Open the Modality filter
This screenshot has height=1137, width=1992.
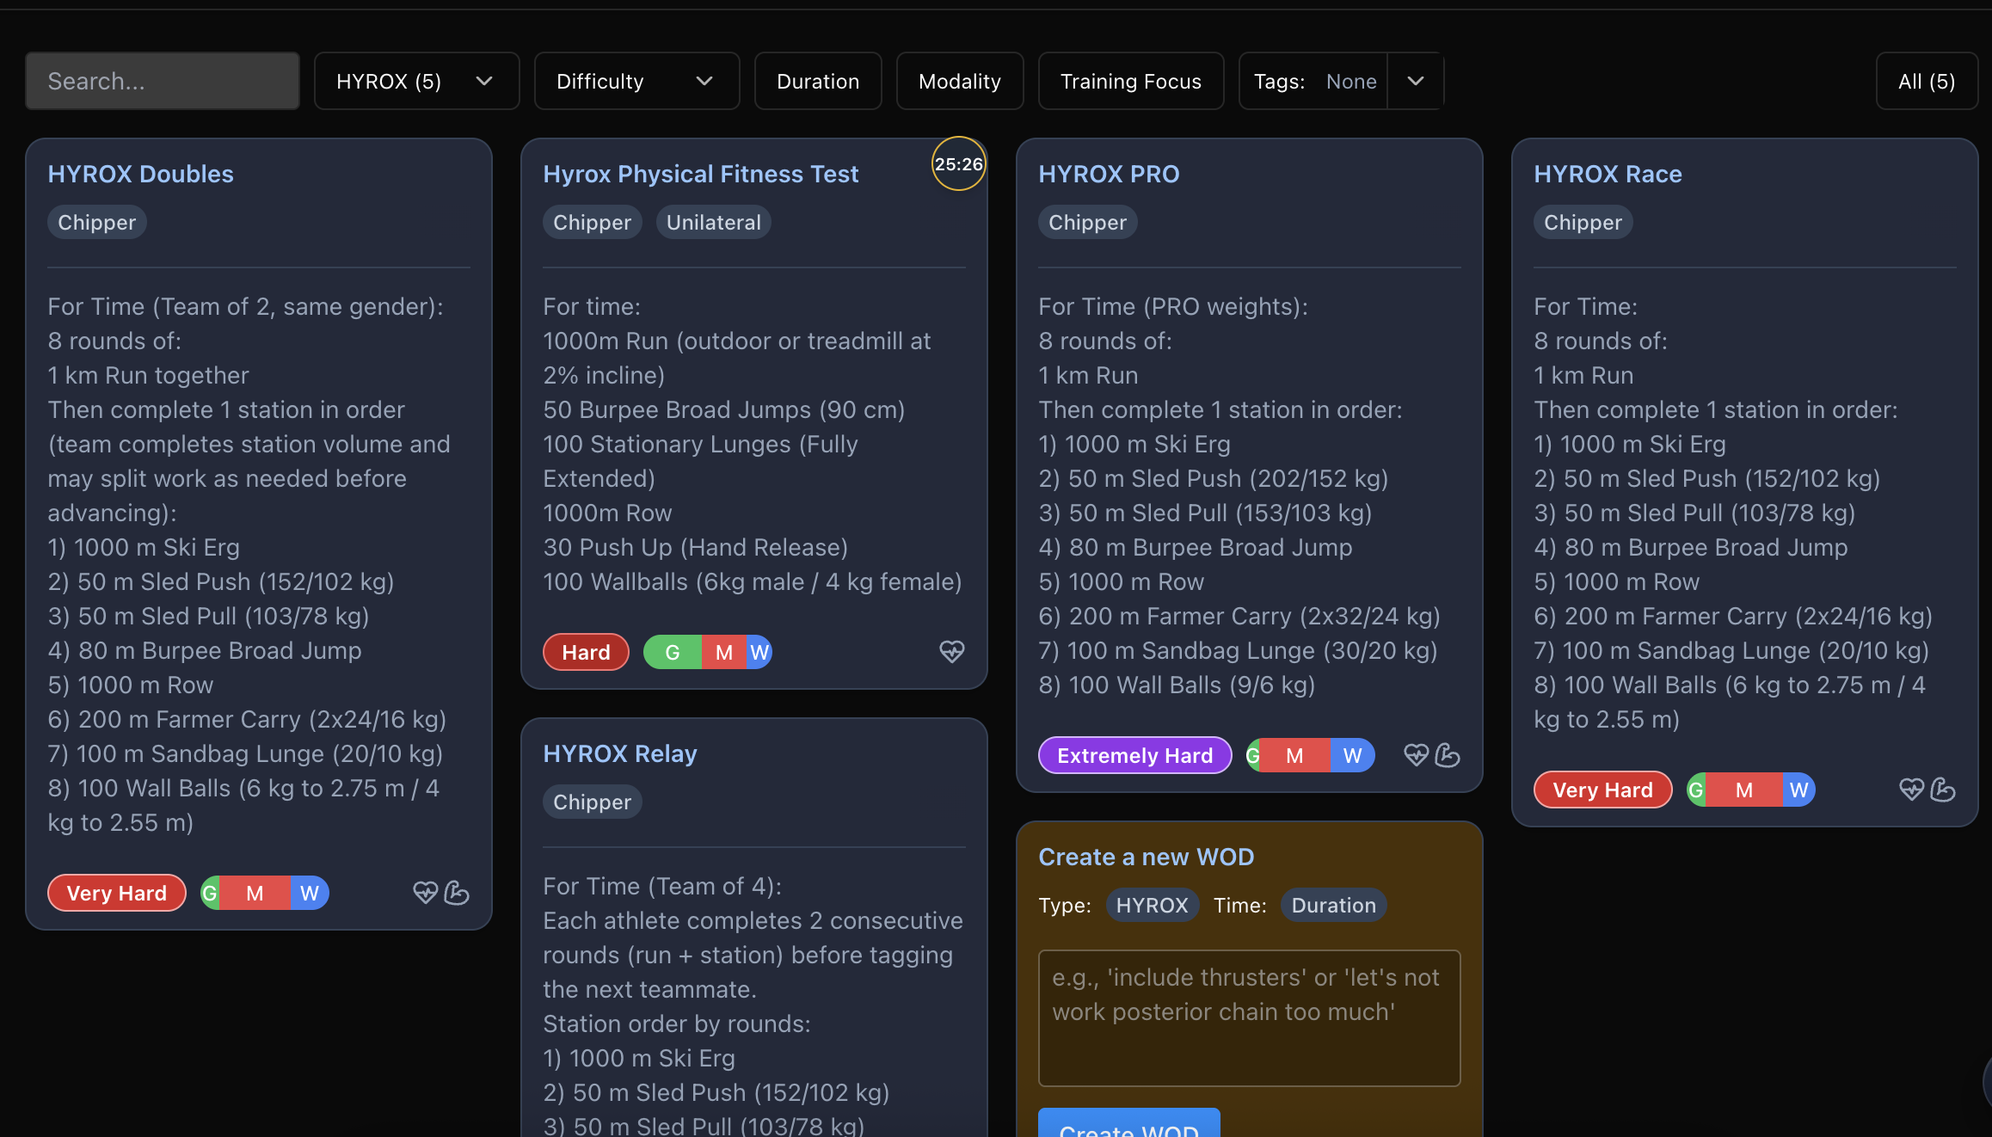click(960, 81)
